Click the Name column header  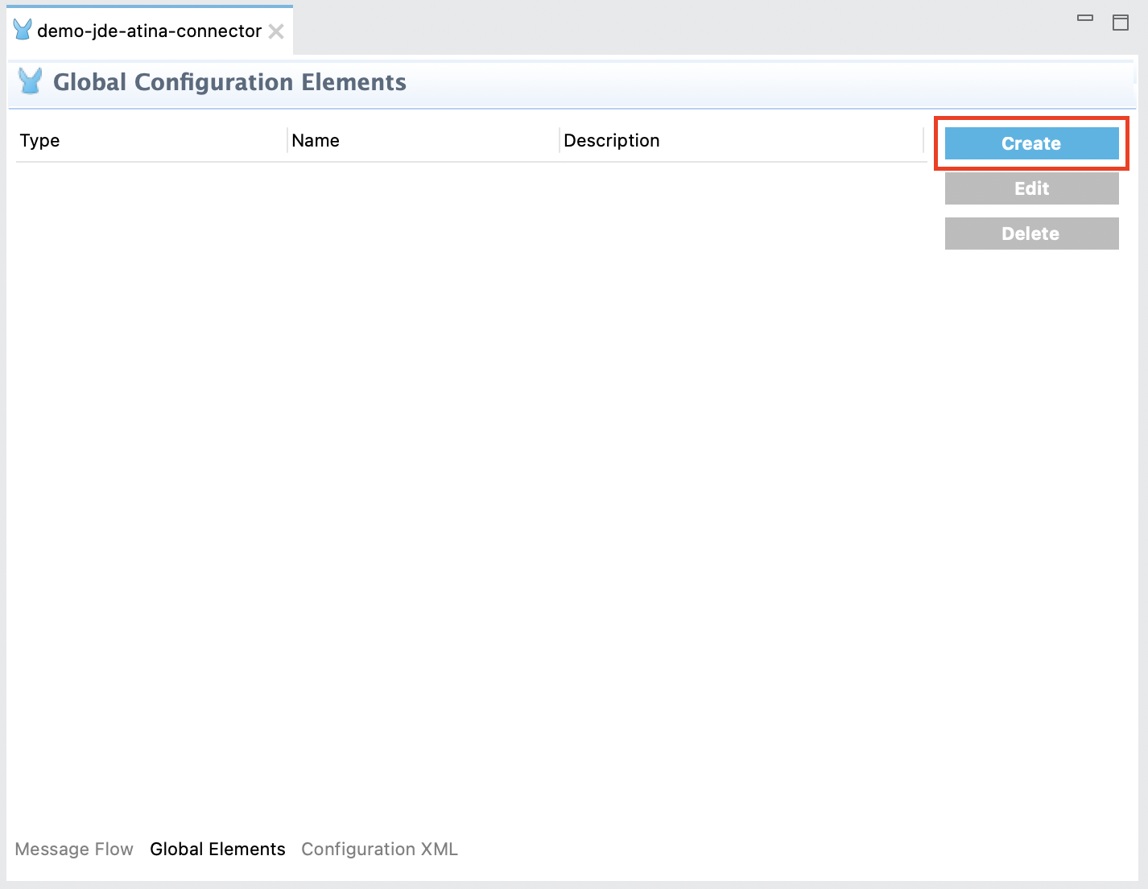point(316,141)
